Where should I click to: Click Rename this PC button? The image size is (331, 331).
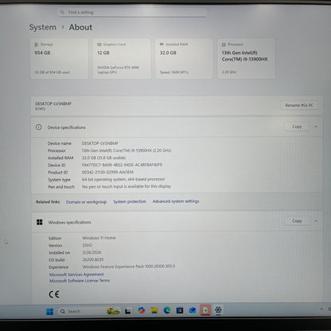[x=299, y=105]
